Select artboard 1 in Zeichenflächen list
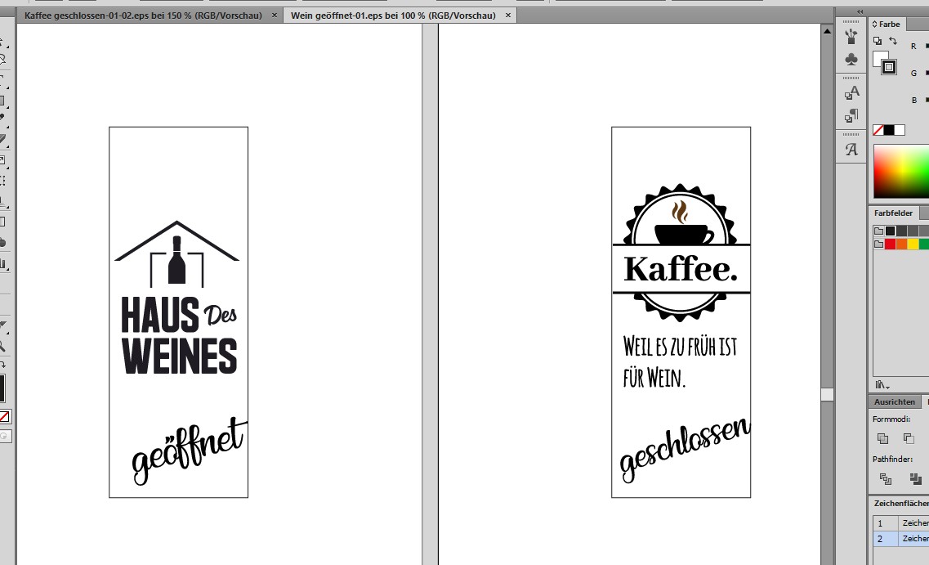Screen dimensions: 929x565 click(880, 522)
